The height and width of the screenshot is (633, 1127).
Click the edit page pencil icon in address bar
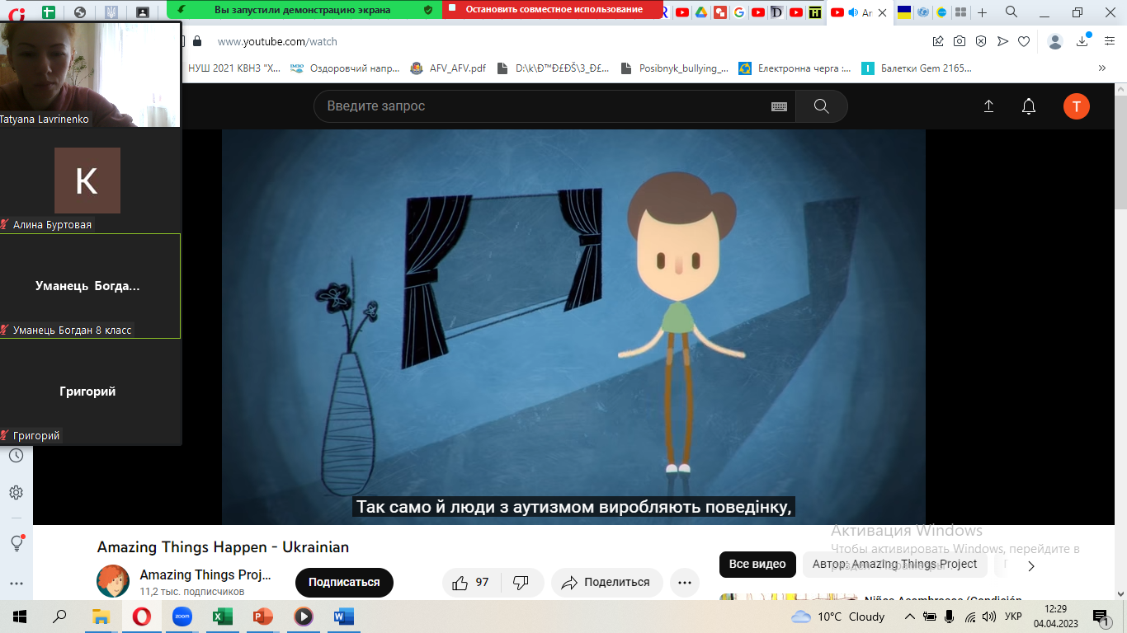pyautogui.click(x=938, y=41)
